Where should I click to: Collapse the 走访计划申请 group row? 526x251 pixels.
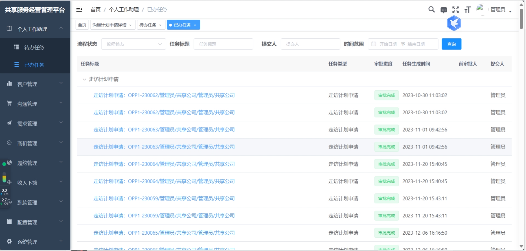pos(84,79)
